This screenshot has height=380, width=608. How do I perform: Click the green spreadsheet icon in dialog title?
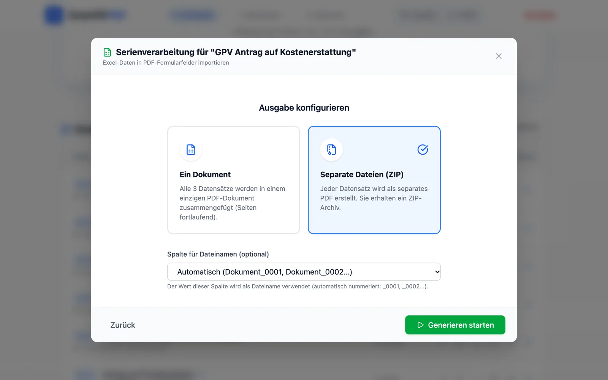click(x=108, y=52)
